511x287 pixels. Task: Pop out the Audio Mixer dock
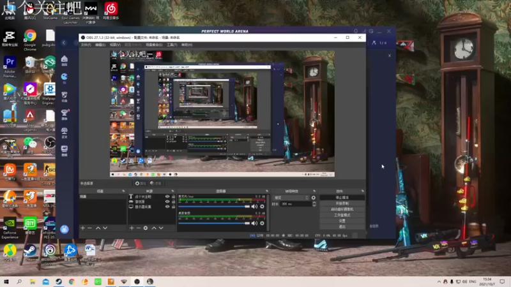point(267,191)
